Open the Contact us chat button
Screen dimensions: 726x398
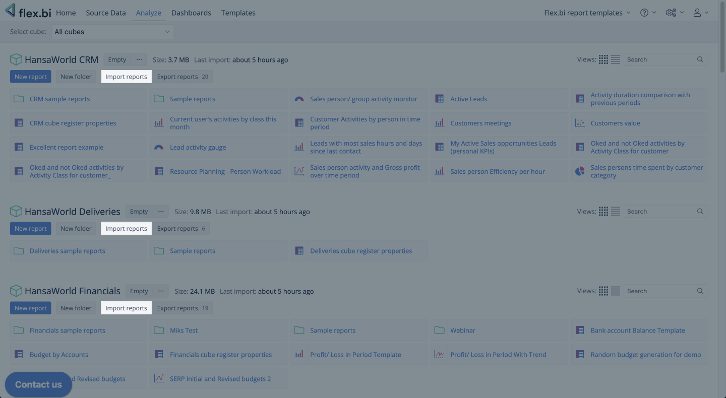tap(38, 384)
